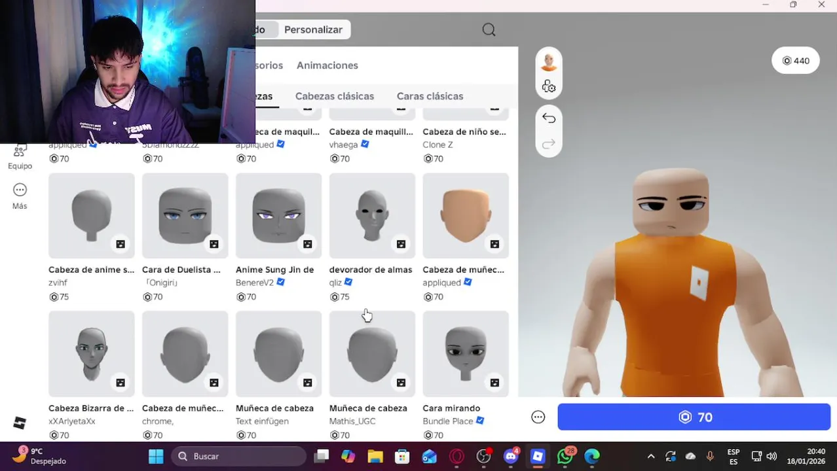
Task: Click the 75 Robux price under qliz
Action: click(340, 297)
